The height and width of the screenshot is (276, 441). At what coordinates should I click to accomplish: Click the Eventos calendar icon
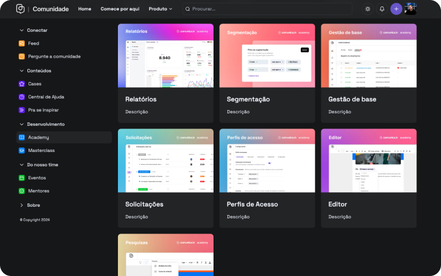point(22,178)
